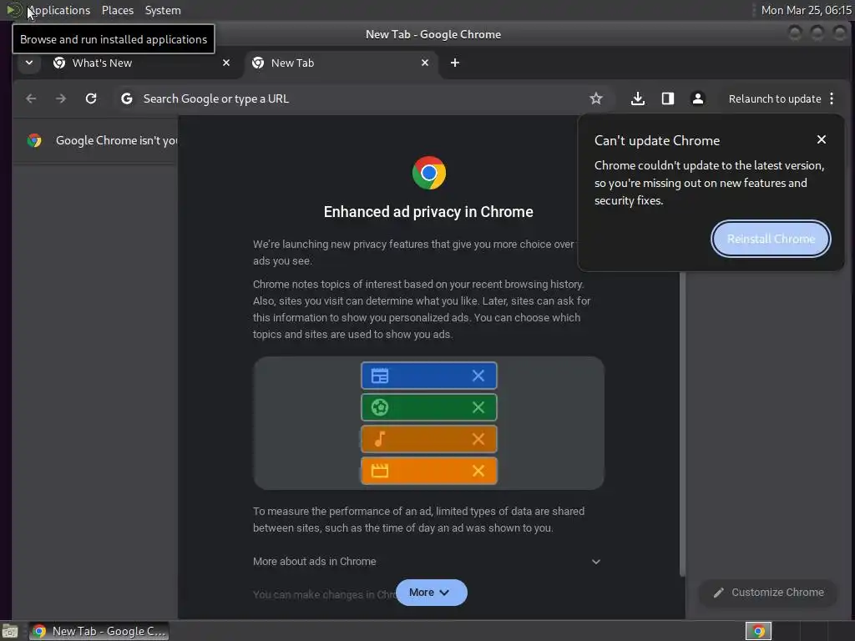
Task: Close the New Tab tab
Action: 425,63
